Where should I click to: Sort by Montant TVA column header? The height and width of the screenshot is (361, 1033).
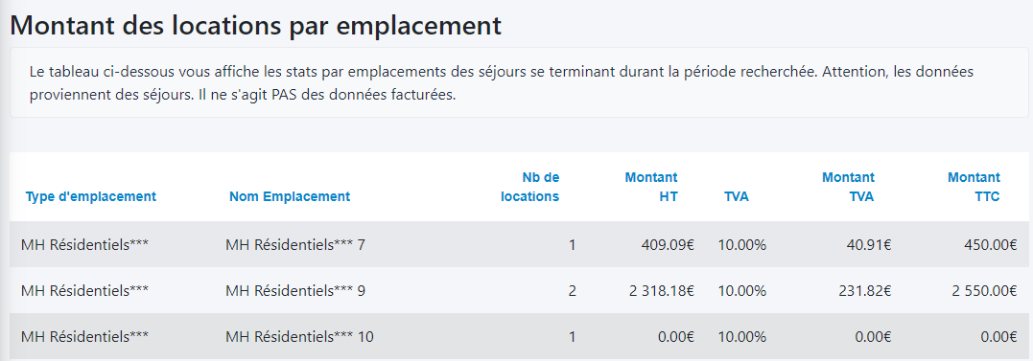(x=848, y=187)
